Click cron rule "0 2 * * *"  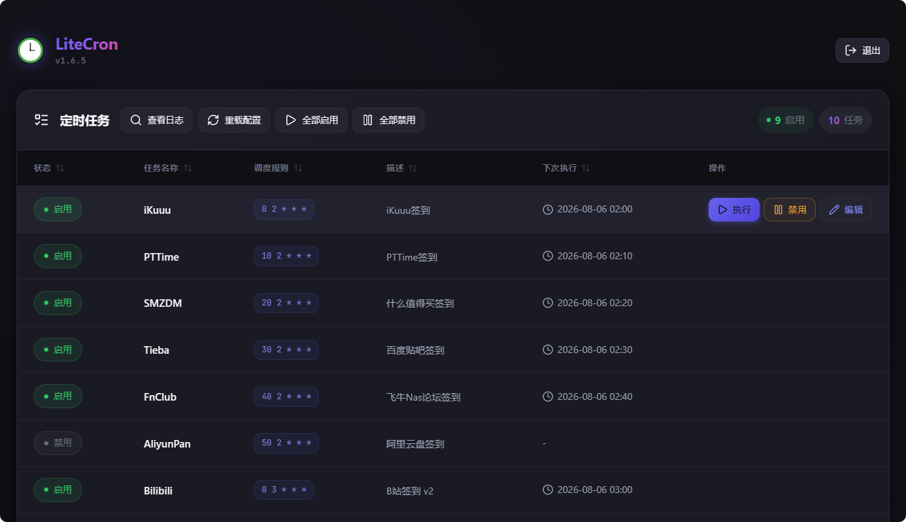[284, 210]
